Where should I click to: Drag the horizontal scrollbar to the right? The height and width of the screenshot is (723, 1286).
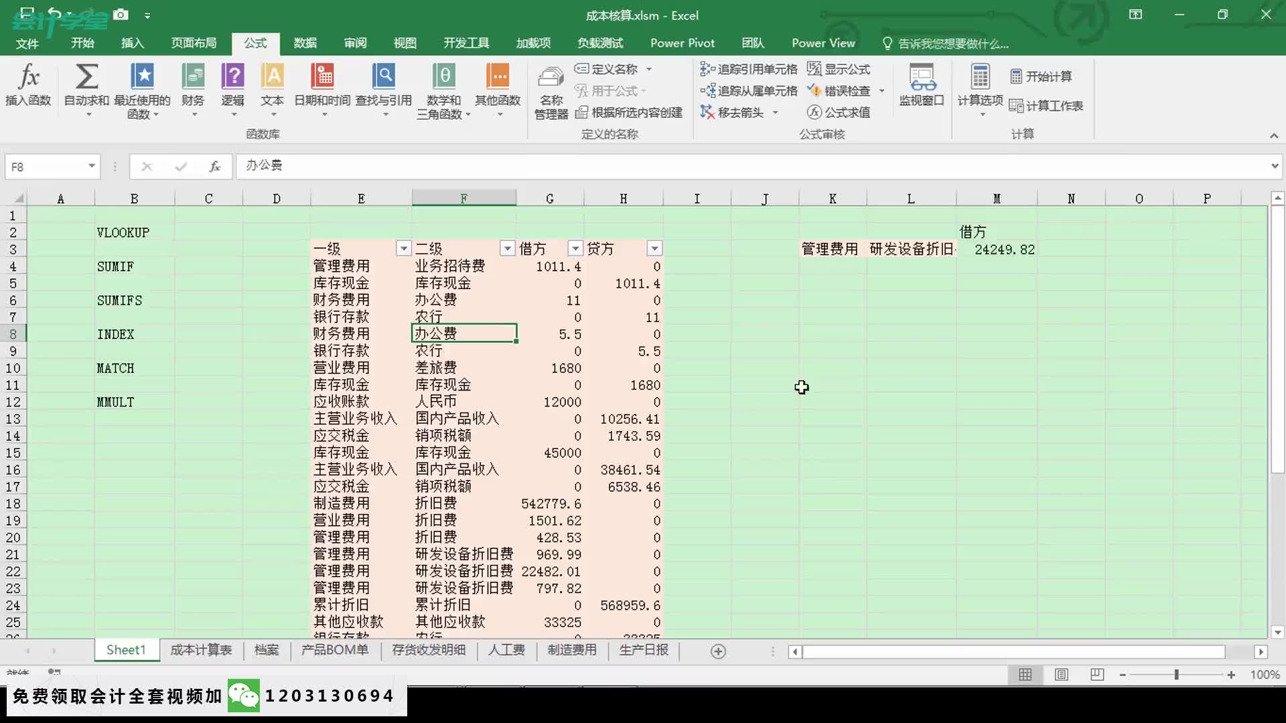point(1262,651)
